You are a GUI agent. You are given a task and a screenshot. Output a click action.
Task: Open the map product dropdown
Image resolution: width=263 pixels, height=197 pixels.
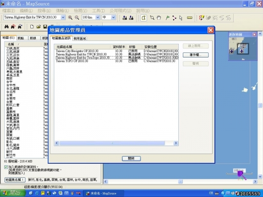point(63,17)
